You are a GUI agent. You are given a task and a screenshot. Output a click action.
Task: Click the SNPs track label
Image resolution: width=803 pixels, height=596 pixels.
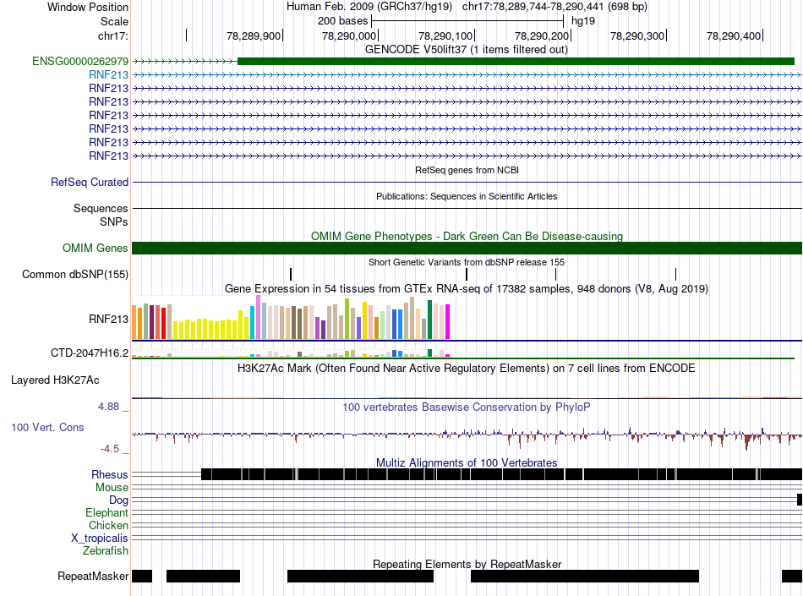point(114,221)
